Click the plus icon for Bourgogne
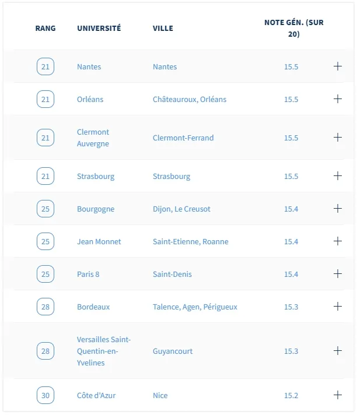The width and height of the screenshot is (357, 415). coord(337,208)
